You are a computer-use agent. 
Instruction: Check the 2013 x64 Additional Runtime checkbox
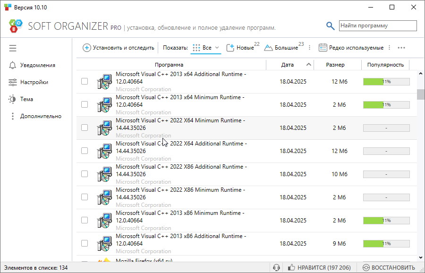click(x=85, y=81)
